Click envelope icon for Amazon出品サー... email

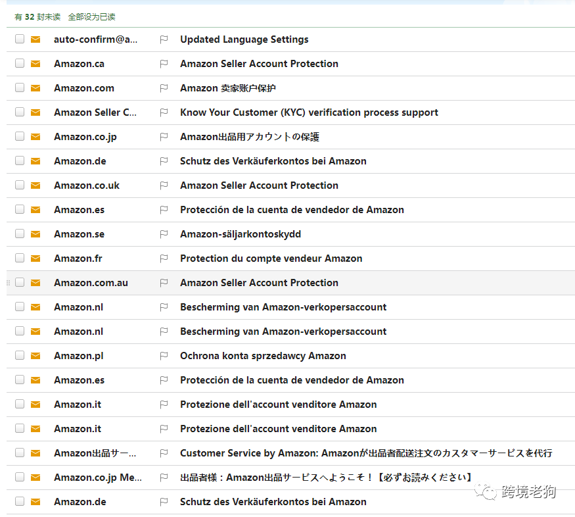coord(35,453)
